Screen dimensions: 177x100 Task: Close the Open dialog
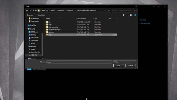(136, 6)
